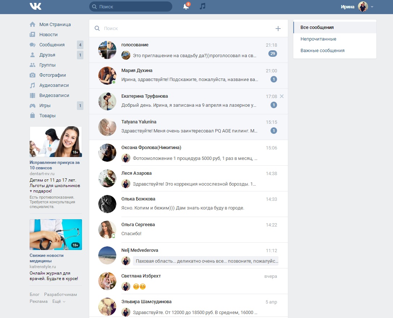Click the shopping bag icon beside Товары
Screen dimensions: 393x318
33,115
